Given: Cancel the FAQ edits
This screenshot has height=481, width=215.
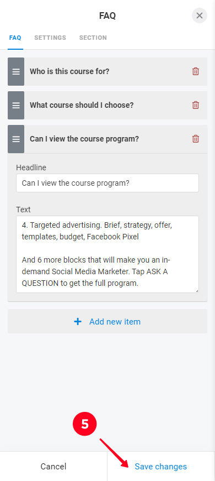Looking at the screenshot, I should pyautogui.click(x=53, y=466).
